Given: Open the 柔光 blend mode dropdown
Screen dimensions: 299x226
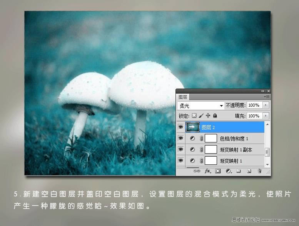Looking at the screenshot, I should [201, 105].
